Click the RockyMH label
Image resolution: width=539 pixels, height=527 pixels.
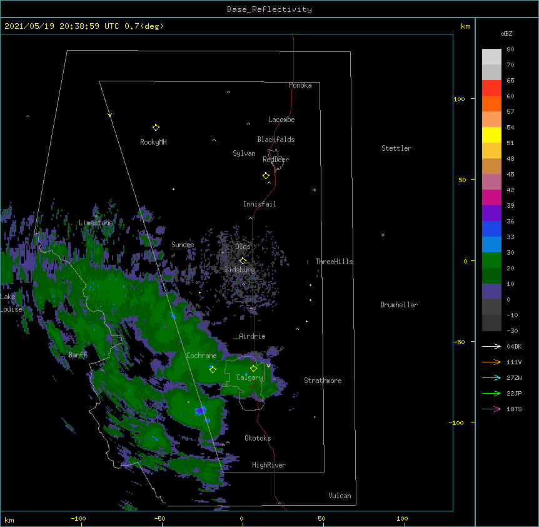tap(153, 142)
